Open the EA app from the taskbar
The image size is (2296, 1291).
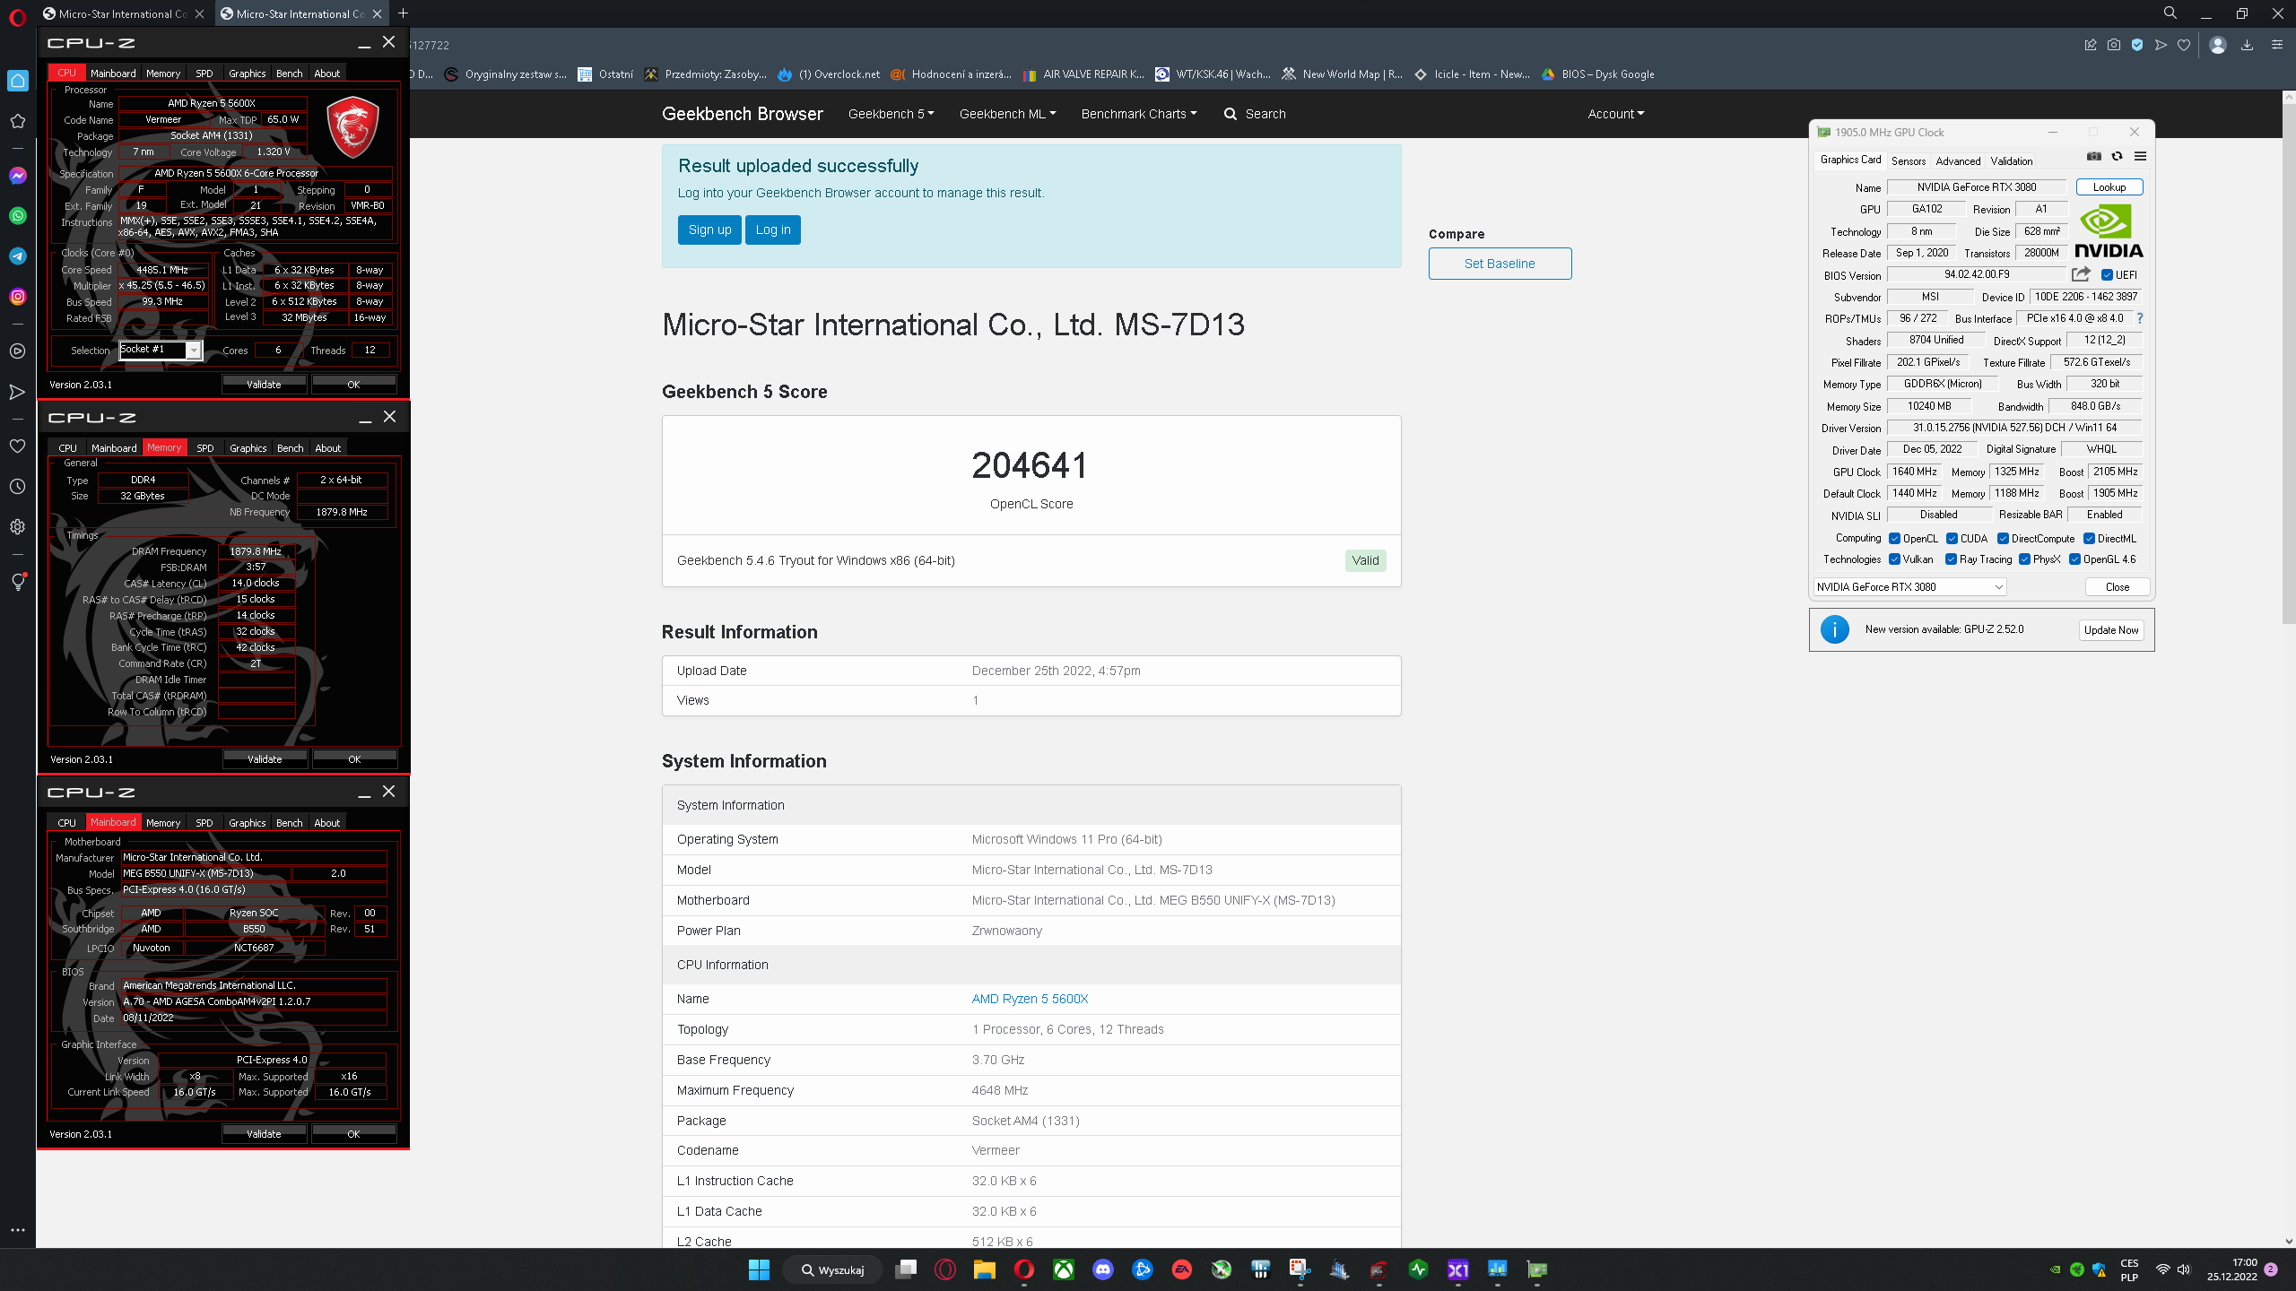[1182, 1269]
